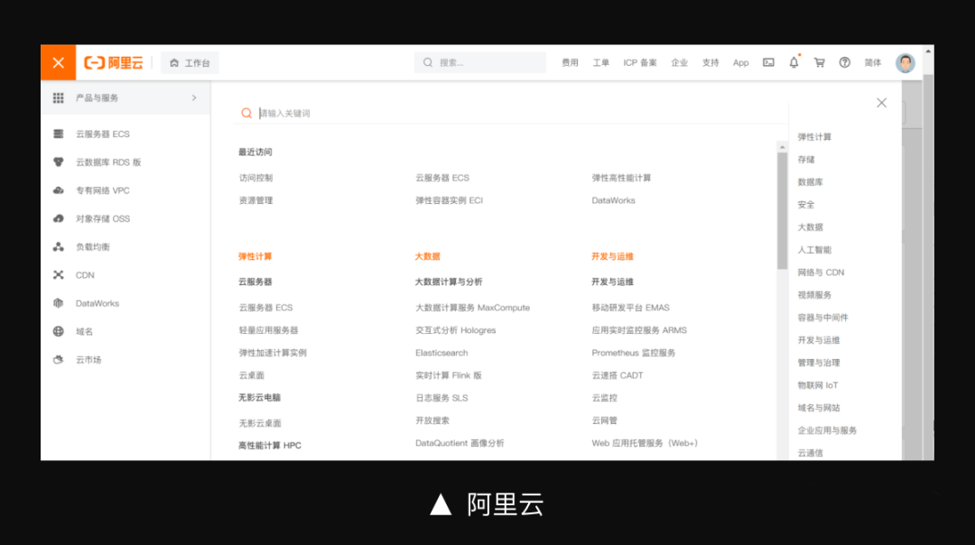Click the 云市场 sidebar icon
The height and width of the screenshot is (545, 975).
pyautogui.click(x=59, y=360)
